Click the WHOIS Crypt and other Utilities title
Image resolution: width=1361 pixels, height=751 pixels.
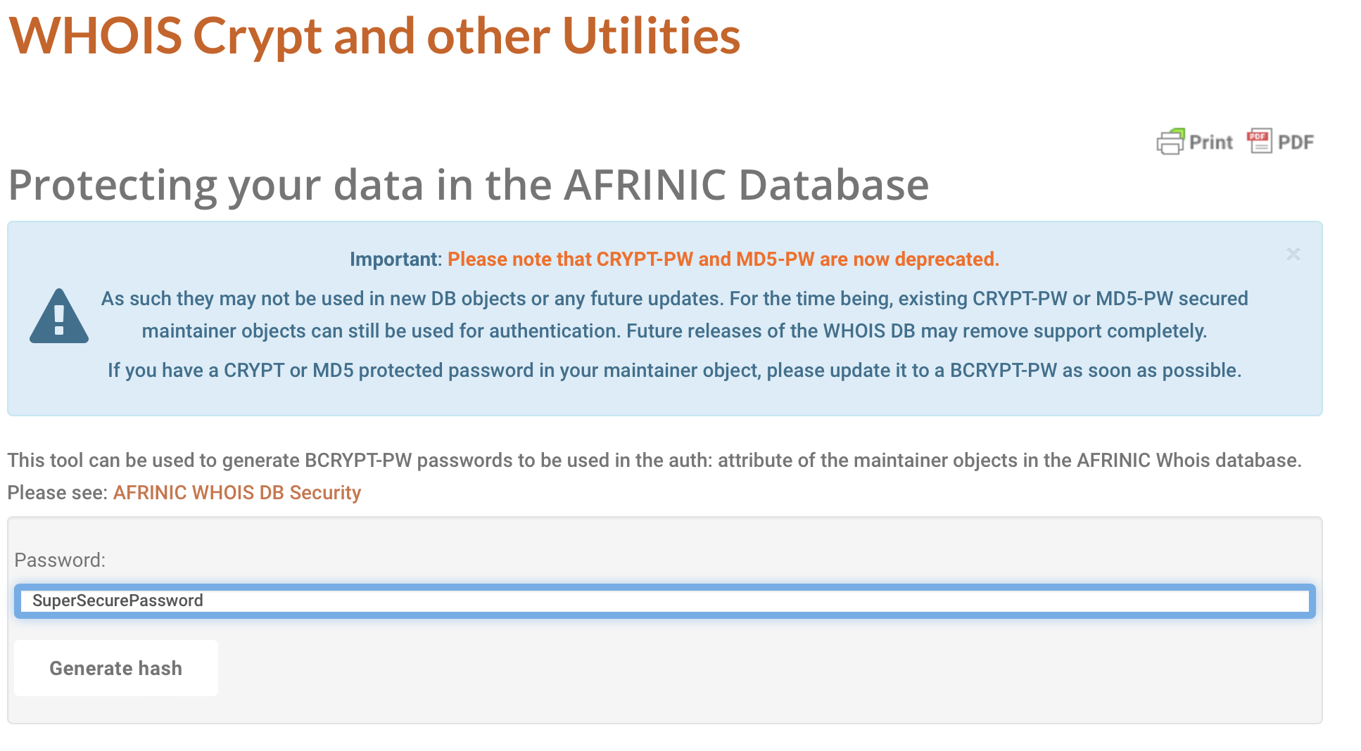(374, 37)
